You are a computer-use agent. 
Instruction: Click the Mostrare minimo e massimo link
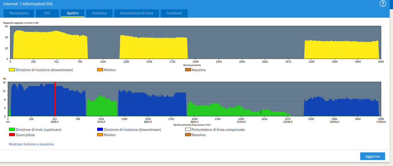(x=31, y=144)
